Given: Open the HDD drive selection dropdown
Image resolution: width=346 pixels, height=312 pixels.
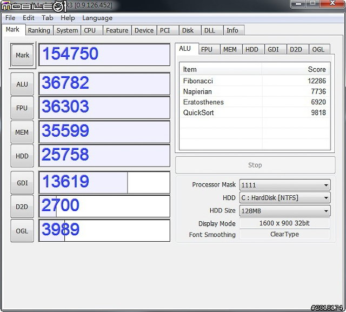Looking at the screenshot, I should (x=284, y=198).
